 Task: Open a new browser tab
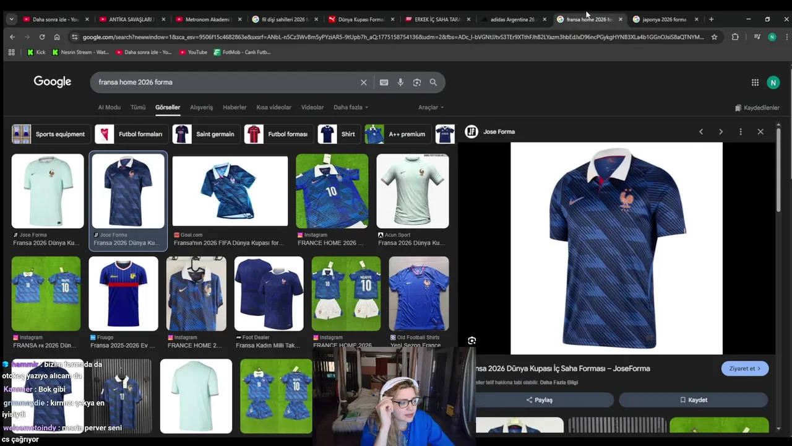[711, 19]
